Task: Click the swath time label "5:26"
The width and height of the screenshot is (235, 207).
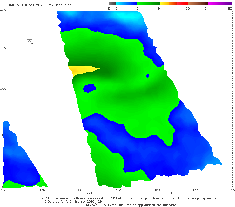Action: (x=169, y=193)
